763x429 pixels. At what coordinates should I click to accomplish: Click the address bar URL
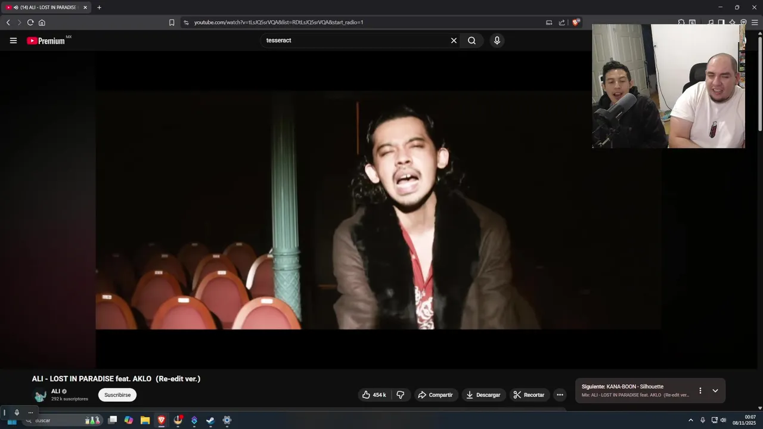click(278, 23)
